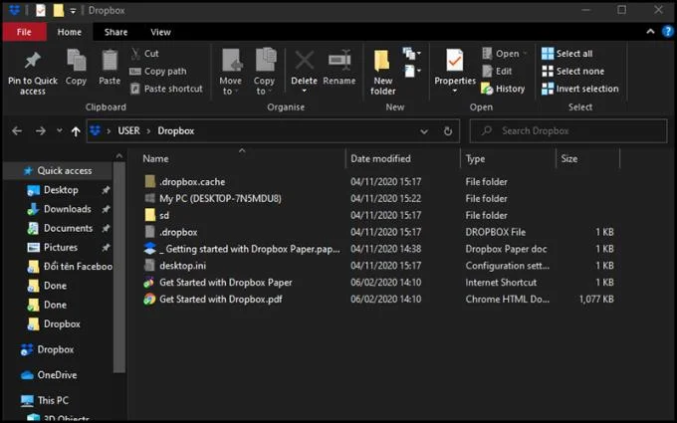Select the .dropbox file
Image resolution: width=677 pixels, height=423 pixels.
click(171, 232)
